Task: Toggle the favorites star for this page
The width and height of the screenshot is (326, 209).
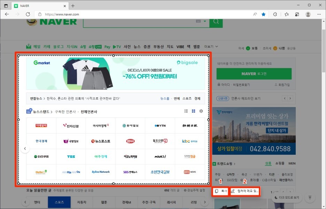Action: tap(263, 14)
